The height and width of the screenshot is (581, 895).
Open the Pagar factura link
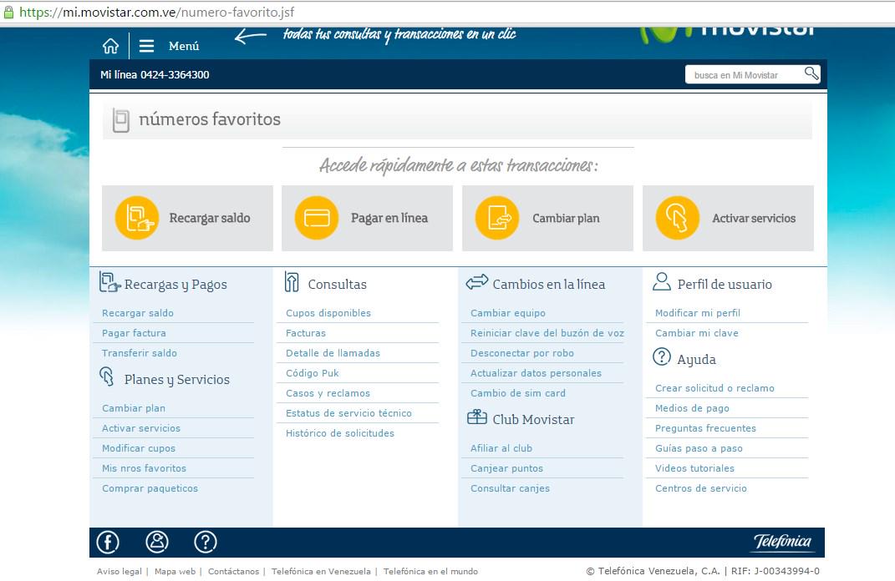coord(135,333)
